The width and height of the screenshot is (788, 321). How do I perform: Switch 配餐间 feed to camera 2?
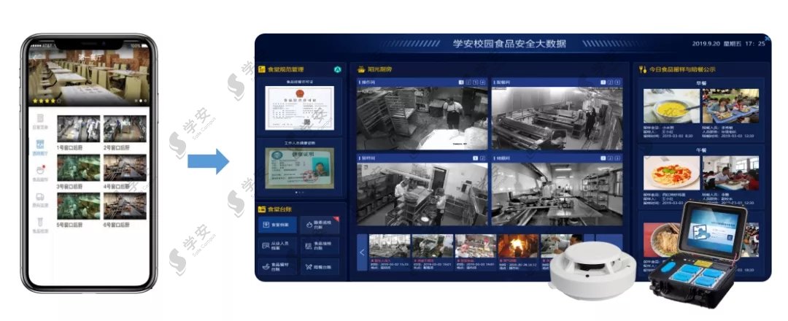point(611,82)
